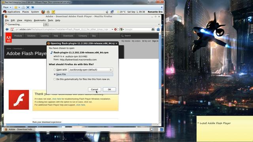Select the Save File radio button
Image resolution: width=253 pixels, height=142 pixels.
(x=55, y=75)
